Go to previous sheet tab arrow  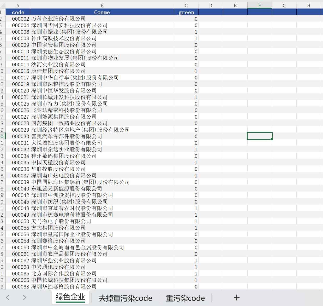pos(8,297)
